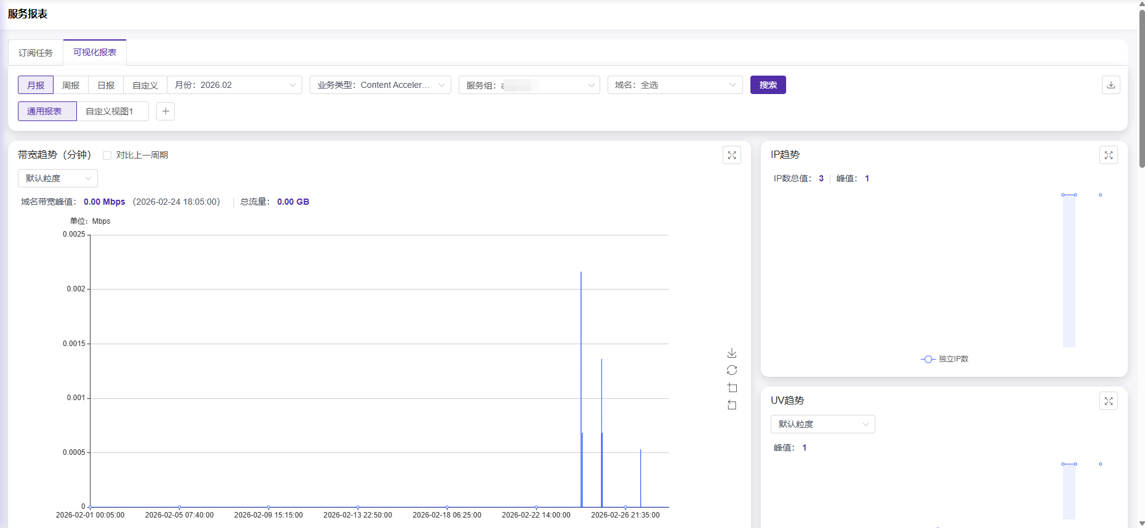The height and width of the screenshot is (528, 1145).
Task: Click the 总流量 0.00 GB value
Action: pos(293,202)
